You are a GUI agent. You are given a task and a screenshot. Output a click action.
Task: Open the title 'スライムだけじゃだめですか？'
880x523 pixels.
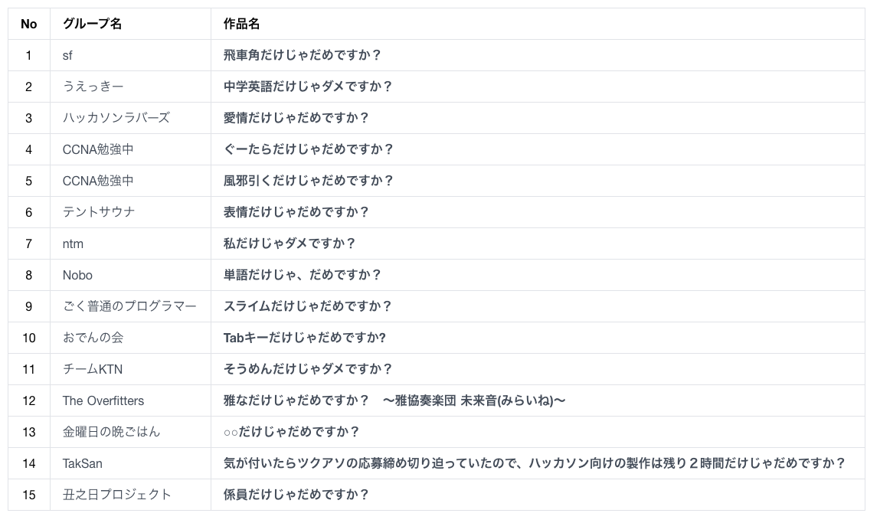tap(308, 306)
